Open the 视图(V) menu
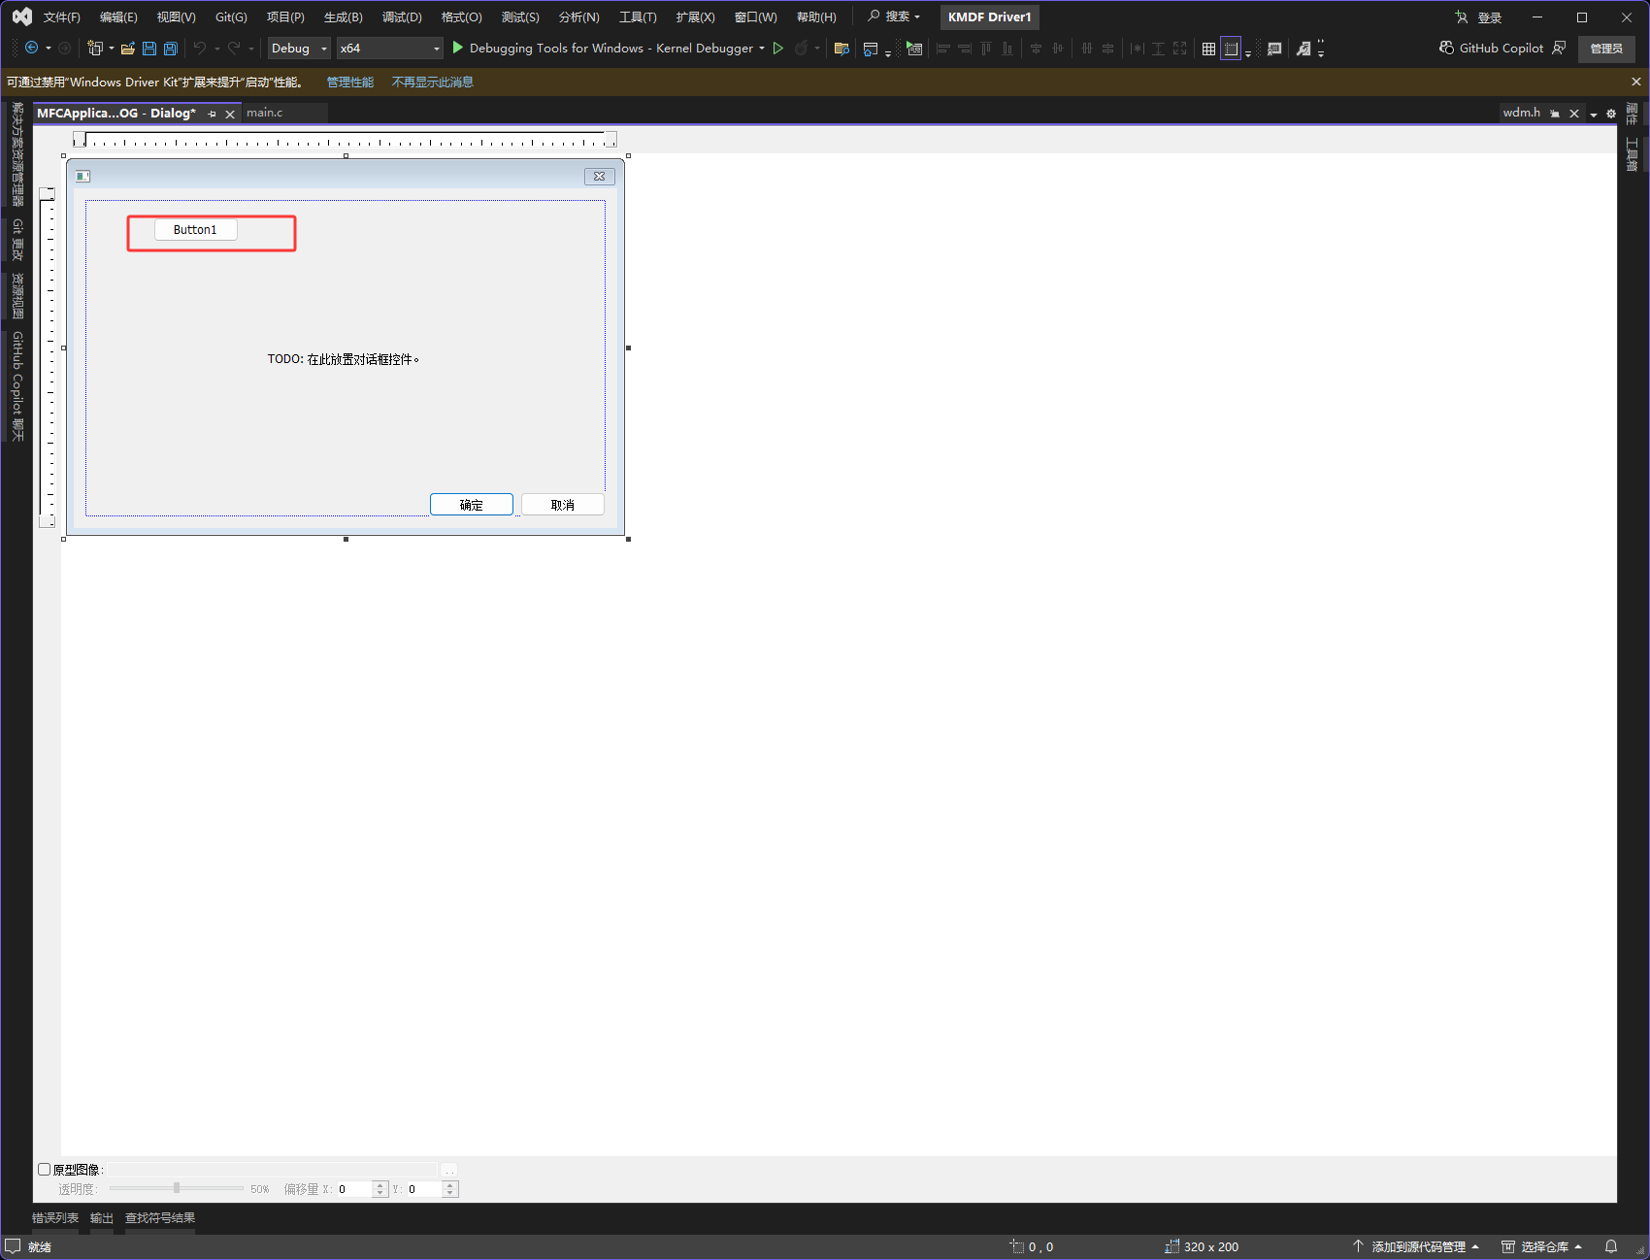 coord(177,17)
